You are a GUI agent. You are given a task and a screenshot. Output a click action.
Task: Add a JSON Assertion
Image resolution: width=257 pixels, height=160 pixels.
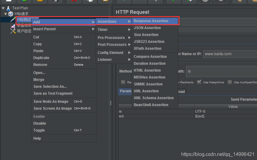(155, 28)
